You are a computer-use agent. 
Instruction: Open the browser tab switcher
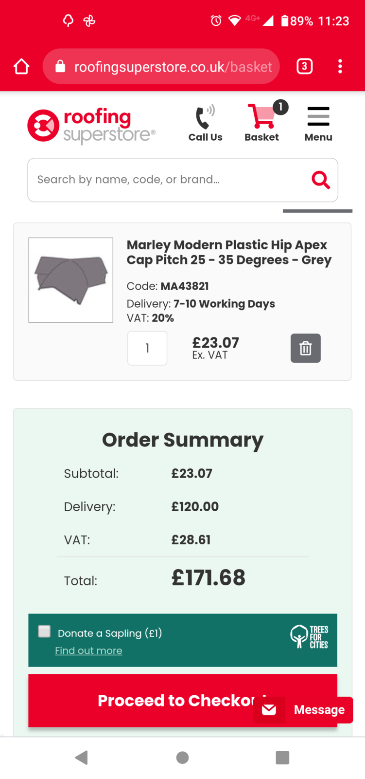pos(304,66)
